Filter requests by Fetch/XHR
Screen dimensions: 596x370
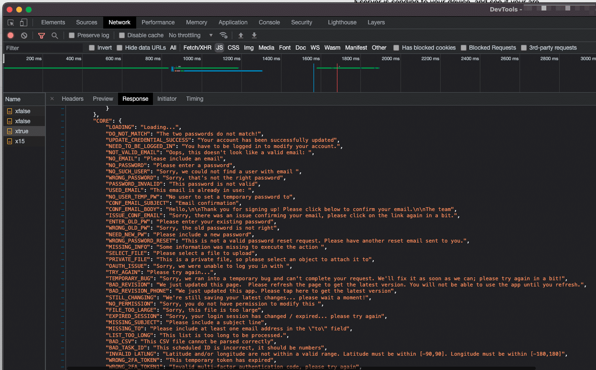(x=197, y=48)
